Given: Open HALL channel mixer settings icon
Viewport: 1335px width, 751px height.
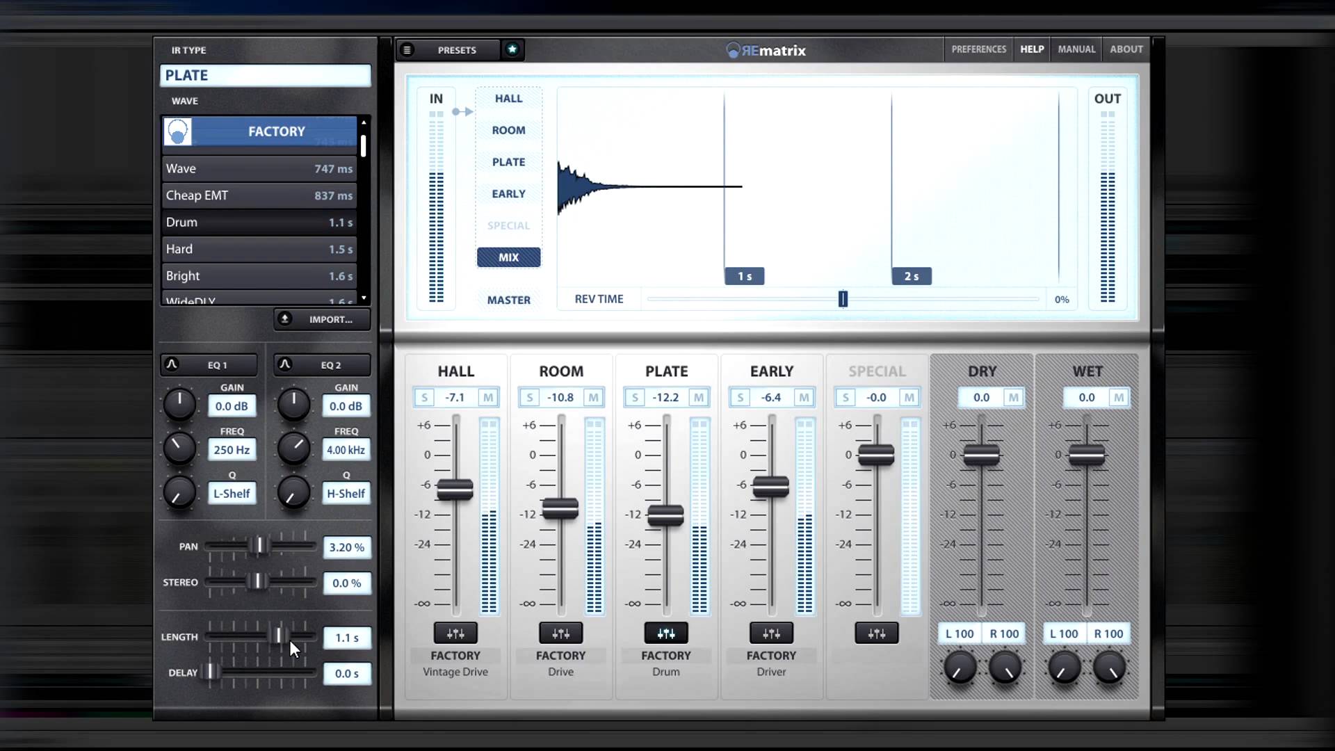Looking at the screenshot, I should click(455, 633).
